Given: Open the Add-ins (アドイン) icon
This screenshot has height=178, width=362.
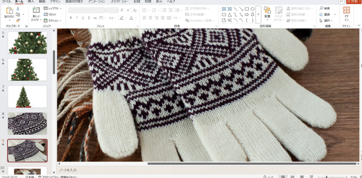Looking at the screenshot, I should (x=347, y=11).
